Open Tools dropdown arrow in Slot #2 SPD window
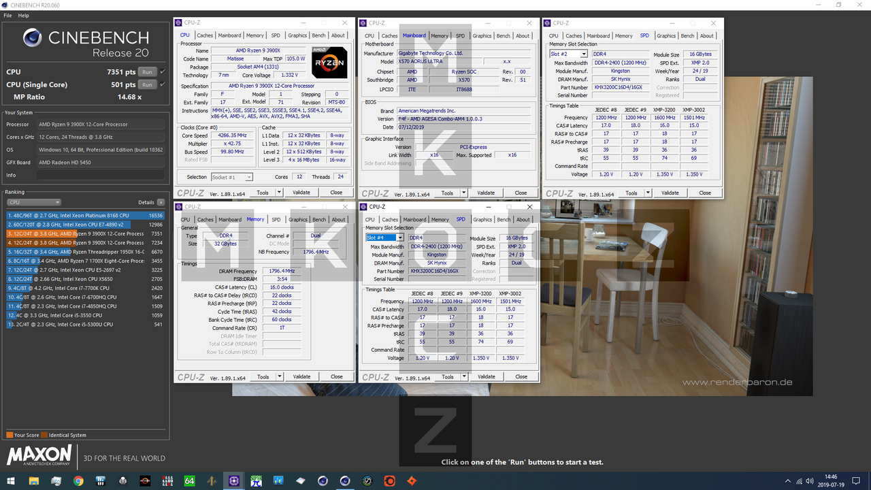871x490 pixels. [648, 193]
